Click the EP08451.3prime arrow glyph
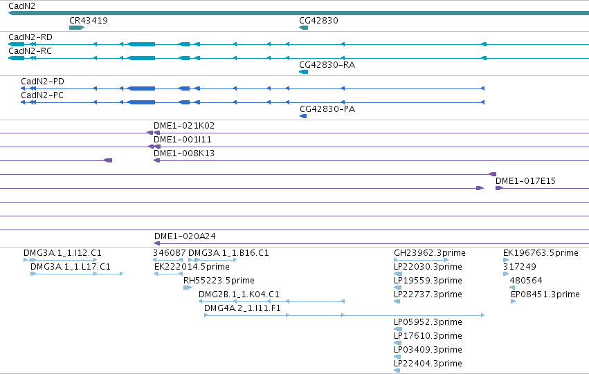Screen dimensions: 589x374 [x=513, y=301]
